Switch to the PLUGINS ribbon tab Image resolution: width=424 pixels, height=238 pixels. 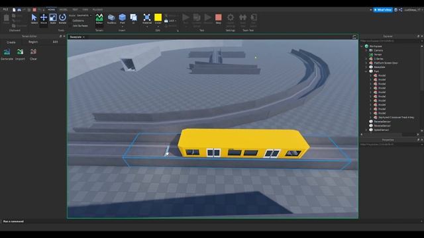(97, 9)
